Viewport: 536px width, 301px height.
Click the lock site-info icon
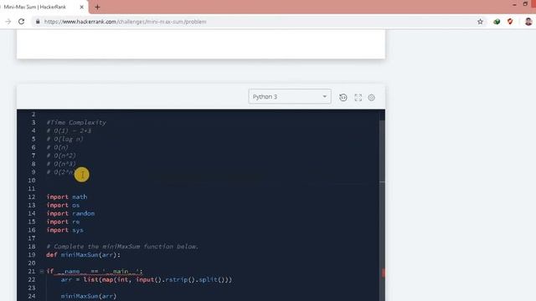coord(38,22)
